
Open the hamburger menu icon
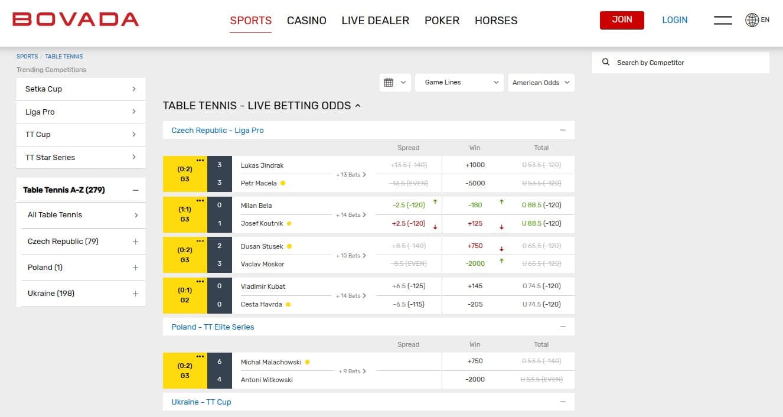(x=723, y=20)
